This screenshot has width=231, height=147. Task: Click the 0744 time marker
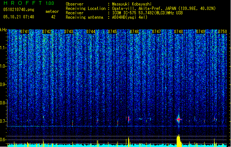click(91, 32)
